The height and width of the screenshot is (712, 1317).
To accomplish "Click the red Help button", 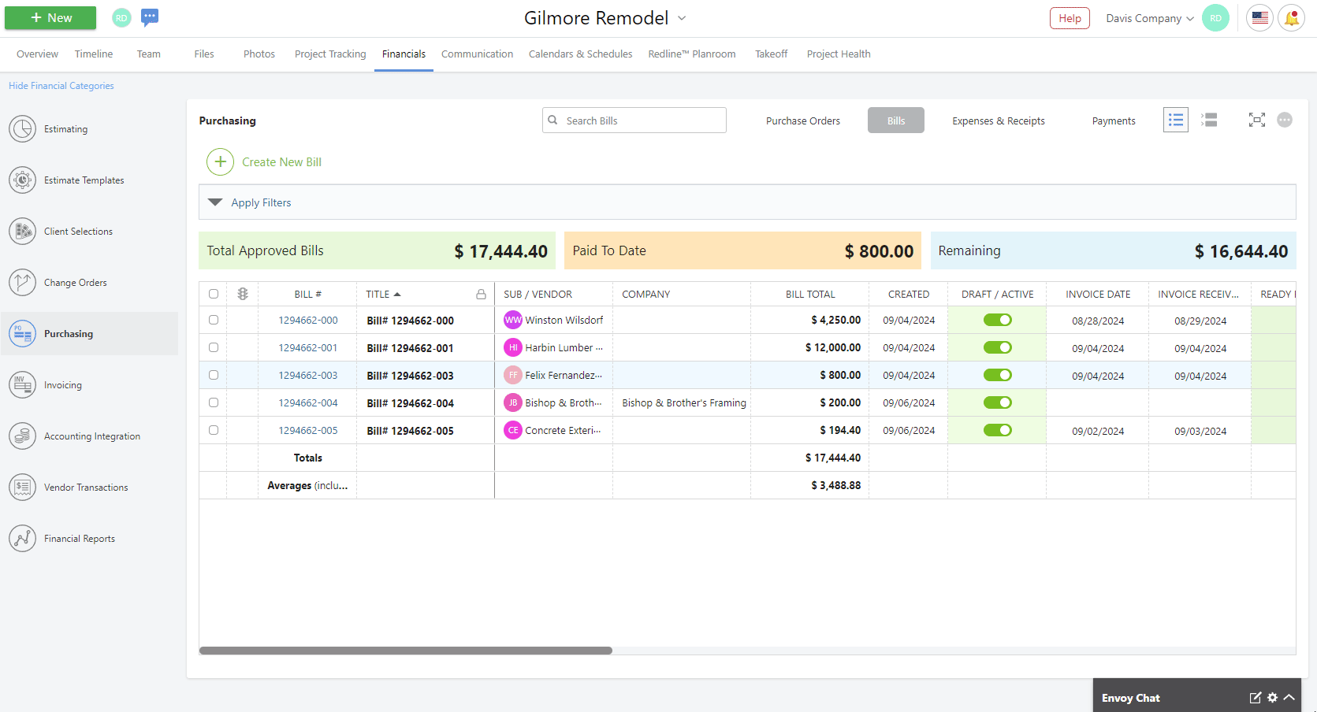I will click(x=1069, y=18).
